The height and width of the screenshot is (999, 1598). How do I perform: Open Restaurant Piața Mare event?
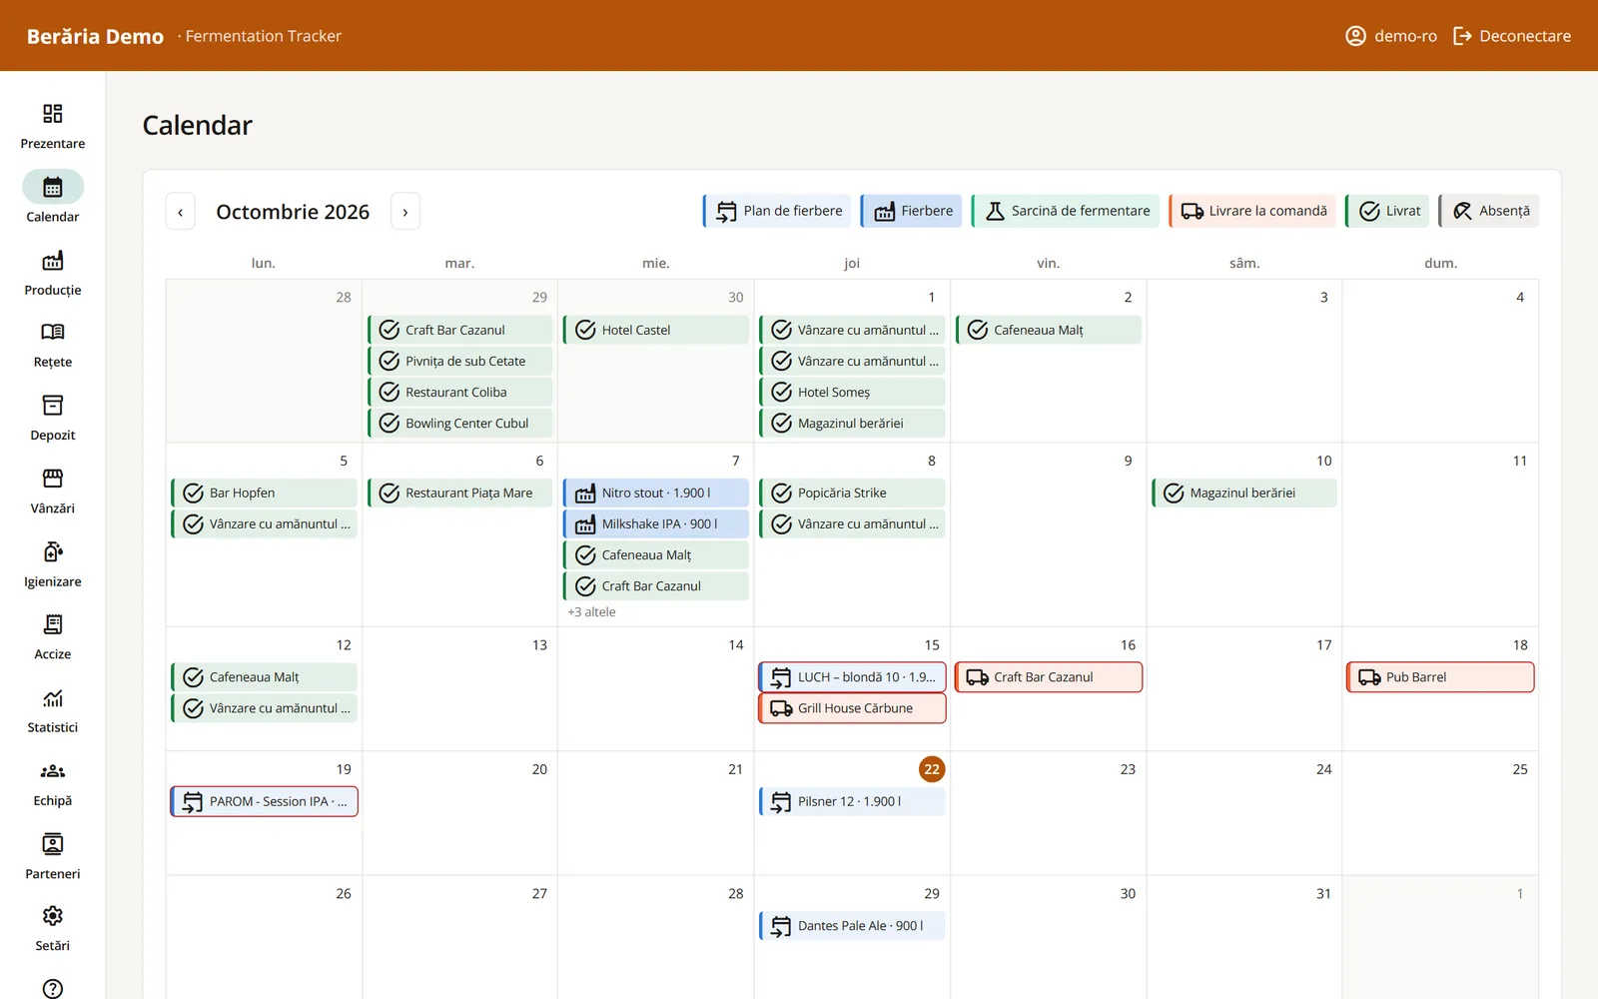[459, 493]
